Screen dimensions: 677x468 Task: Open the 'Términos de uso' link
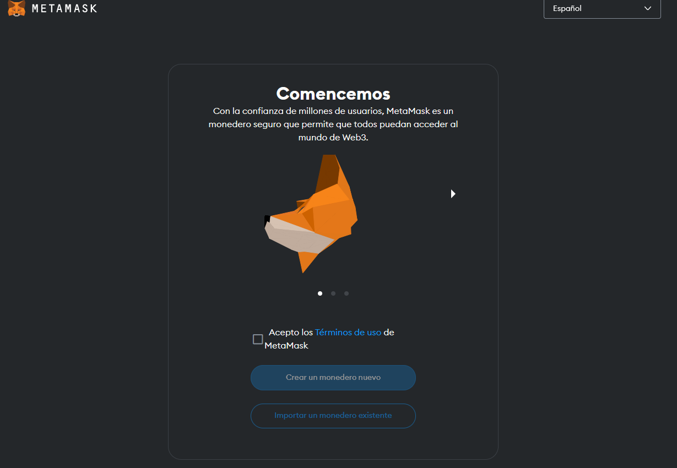pos(348,333)
